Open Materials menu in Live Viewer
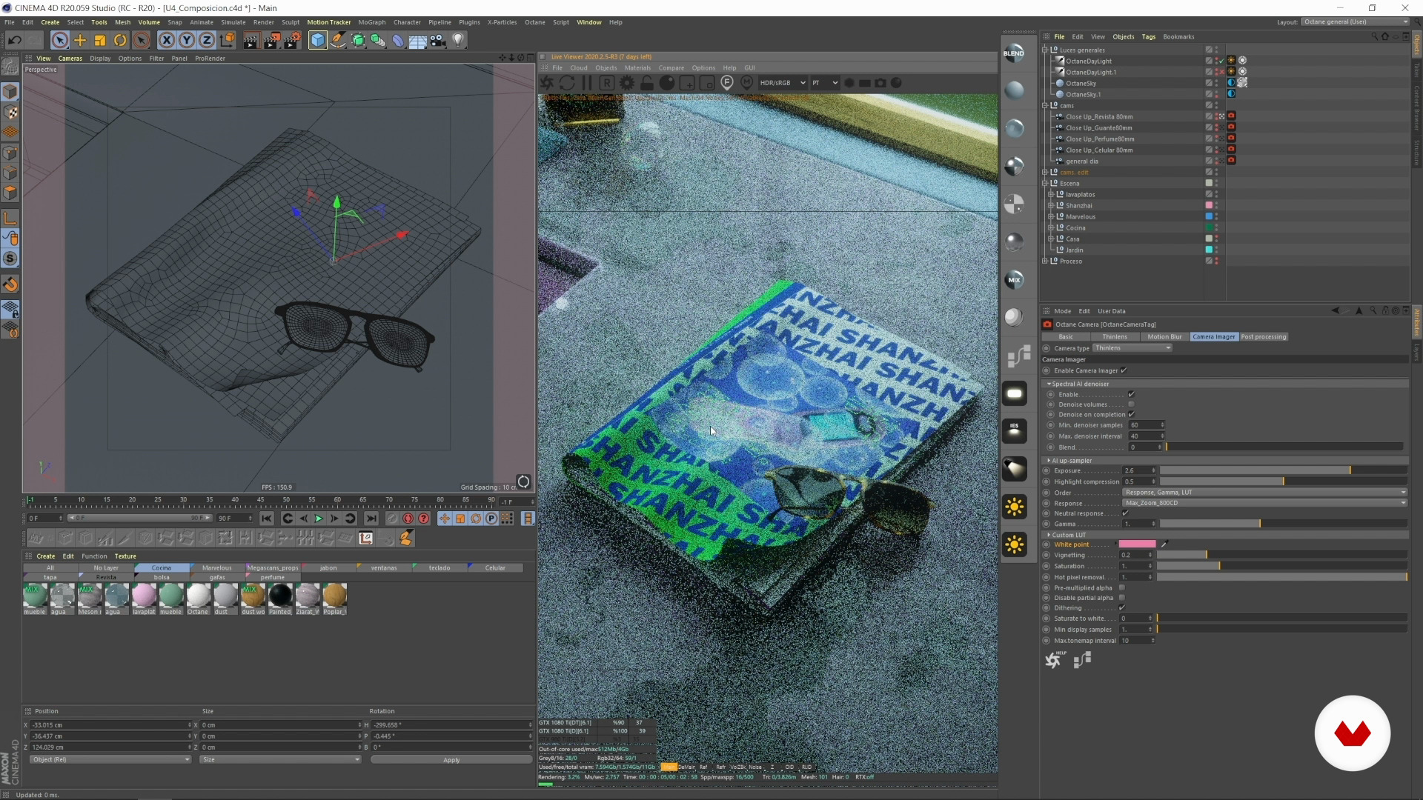This screenshot has height=800, width=1423. (637, 67)
